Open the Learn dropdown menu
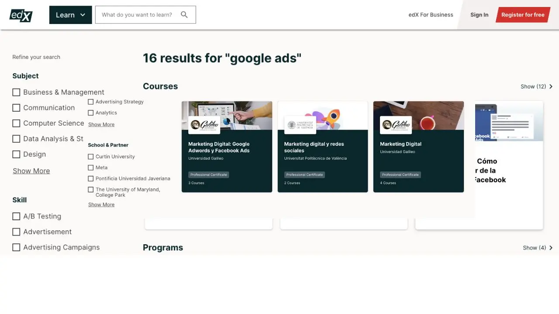Screen dimensions: 559x314 70,15
